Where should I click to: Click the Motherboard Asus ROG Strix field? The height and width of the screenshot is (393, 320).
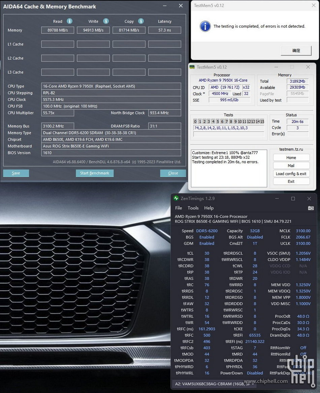(x=111, y=146)
